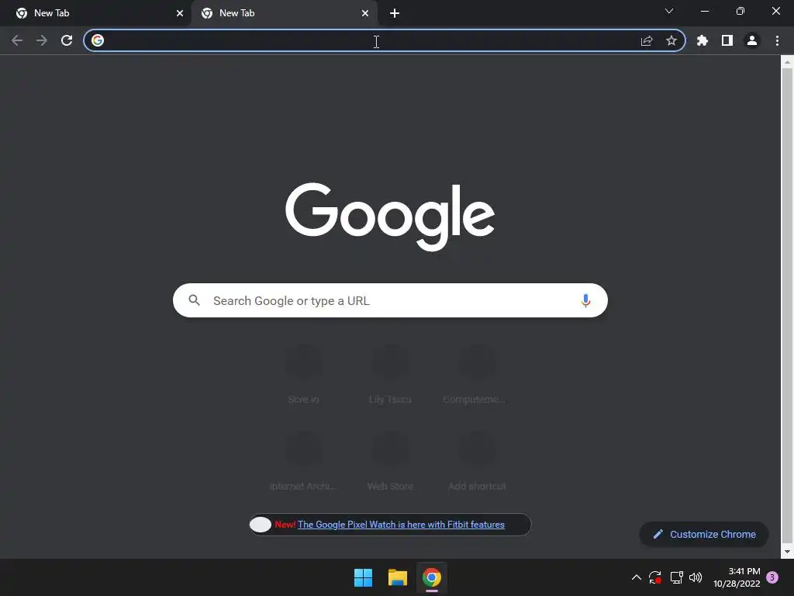Screen dimensions: 794x596
Task: Open the Sore.io shortcut
Action: [x=303, y=375]
